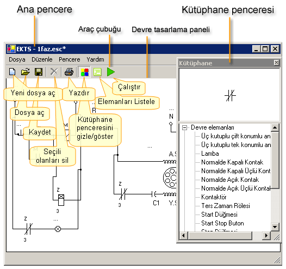286x269 pixels.
Task: Click the relay coil box labeled Z
Action: [61, 200]
